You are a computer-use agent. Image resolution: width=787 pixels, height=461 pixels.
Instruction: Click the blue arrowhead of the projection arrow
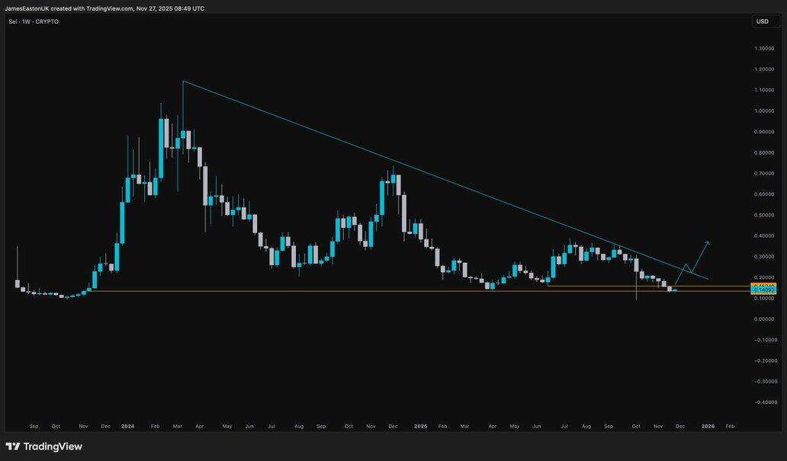(x=708, y=242)
